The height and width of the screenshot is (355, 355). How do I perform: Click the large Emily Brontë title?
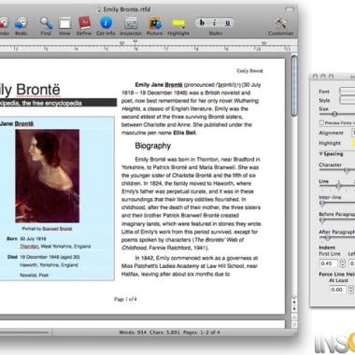click(x=30, y=90)
